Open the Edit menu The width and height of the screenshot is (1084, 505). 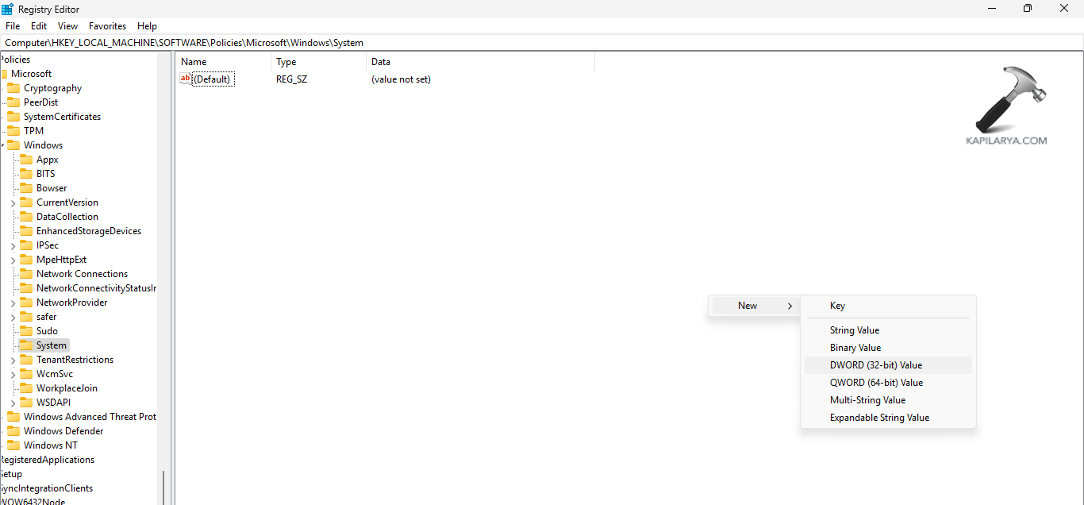tap(39, 26)
